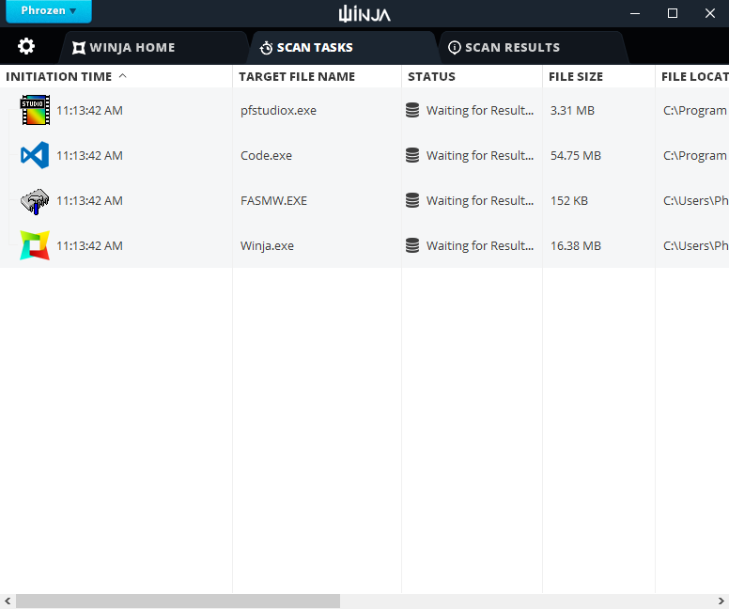Click the initiation time of the pfstudiox.exe row
Viewport: 729px width, 609px height.
(x=89, y=110)
